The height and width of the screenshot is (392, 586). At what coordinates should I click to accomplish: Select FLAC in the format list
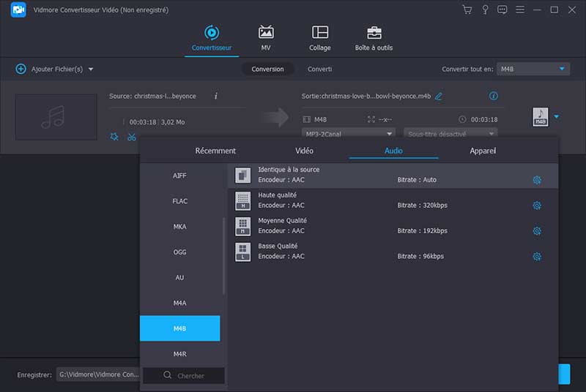point(180,201)
